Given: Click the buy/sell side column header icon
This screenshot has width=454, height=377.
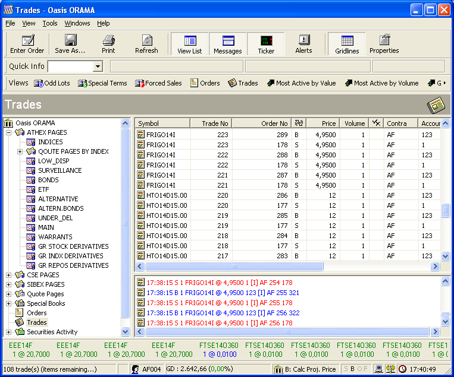Looking at the screenshot, I should 299,123.
